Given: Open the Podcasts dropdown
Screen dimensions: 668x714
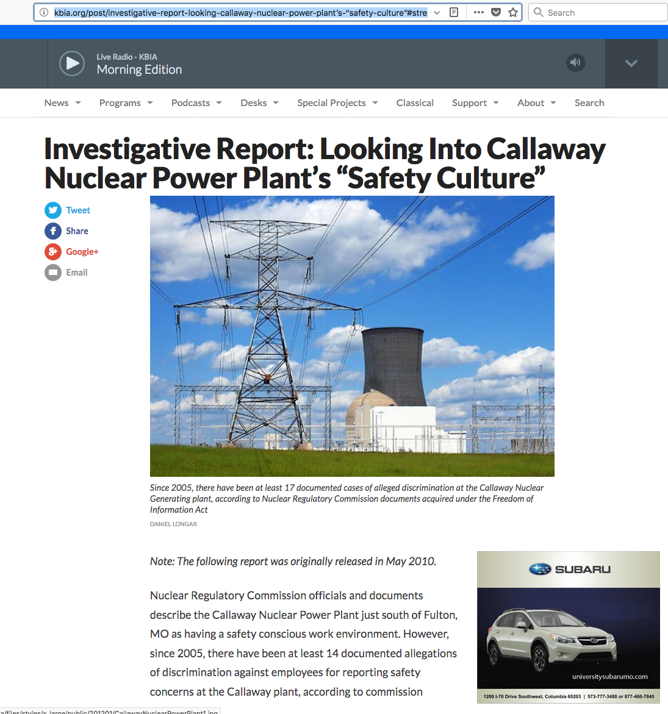Looking at the screenshot, I should click(195, 102).
